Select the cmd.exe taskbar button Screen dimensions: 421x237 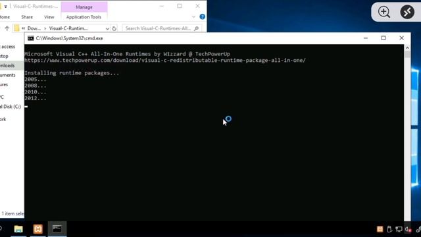coord(57,229)
